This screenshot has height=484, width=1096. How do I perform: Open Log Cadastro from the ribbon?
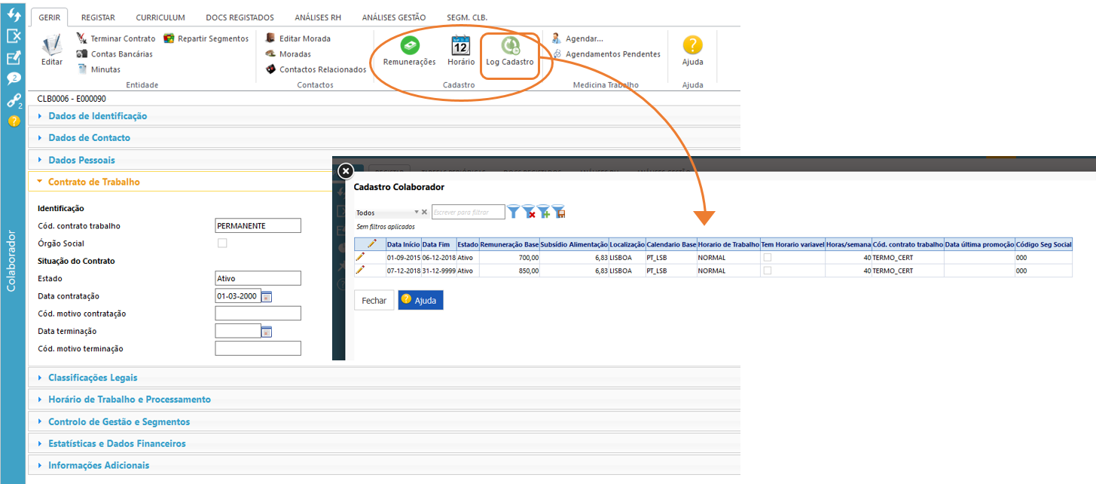point(510,47)
